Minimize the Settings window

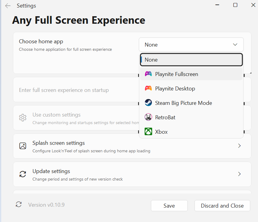click(x=217, y=5)
